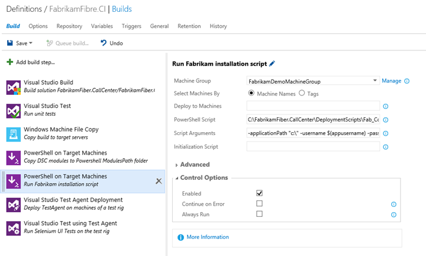Select the Tags radio button
426x256 pixels.
coord(302,93)
